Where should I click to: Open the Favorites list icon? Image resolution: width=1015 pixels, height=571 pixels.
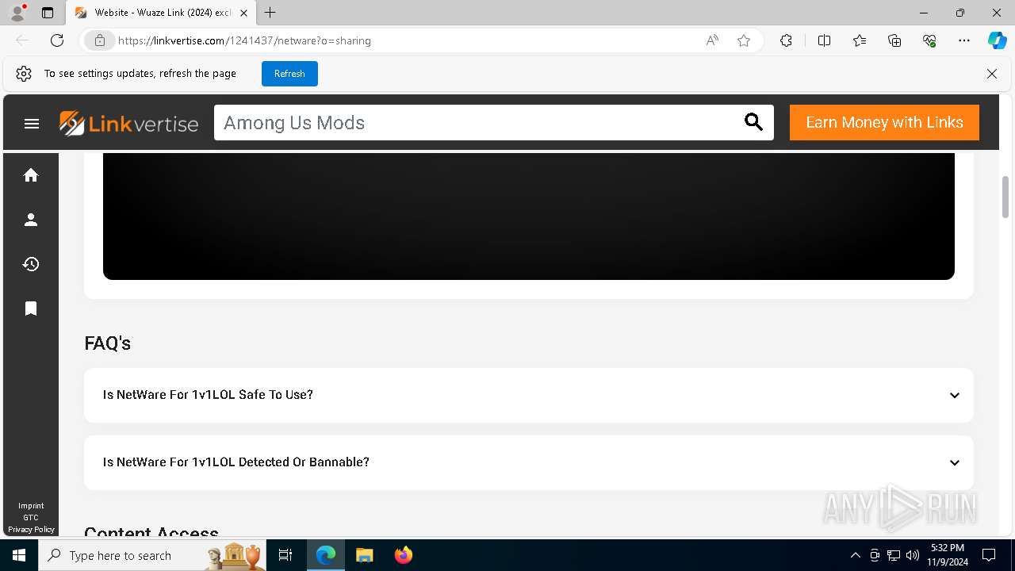860,40
